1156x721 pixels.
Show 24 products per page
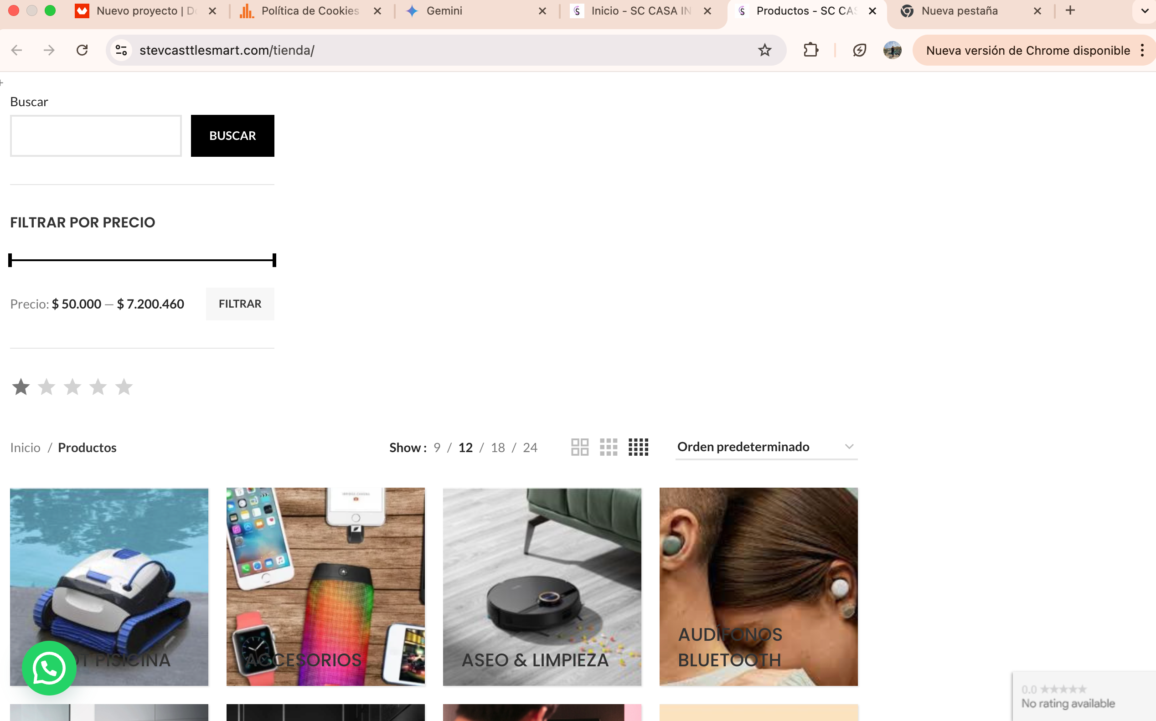pyautogui.click(x=530, y=448)
